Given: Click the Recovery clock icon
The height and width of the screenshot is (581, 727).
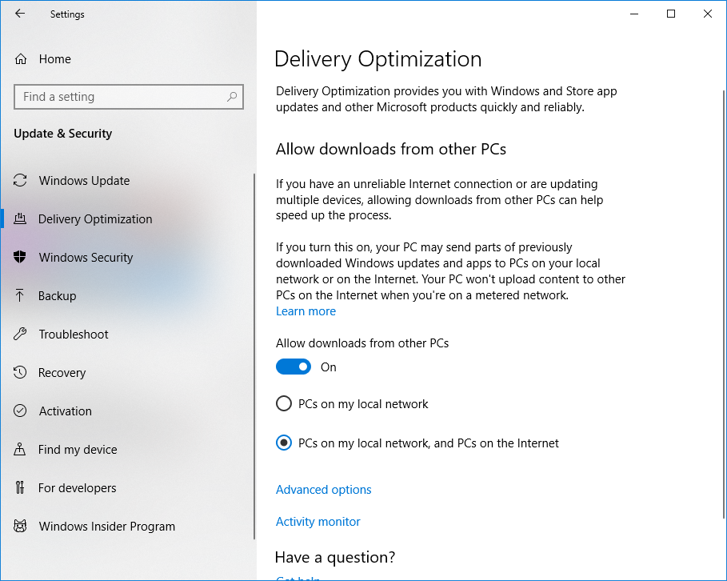Looking at the screenshot, I should point(20,372).
